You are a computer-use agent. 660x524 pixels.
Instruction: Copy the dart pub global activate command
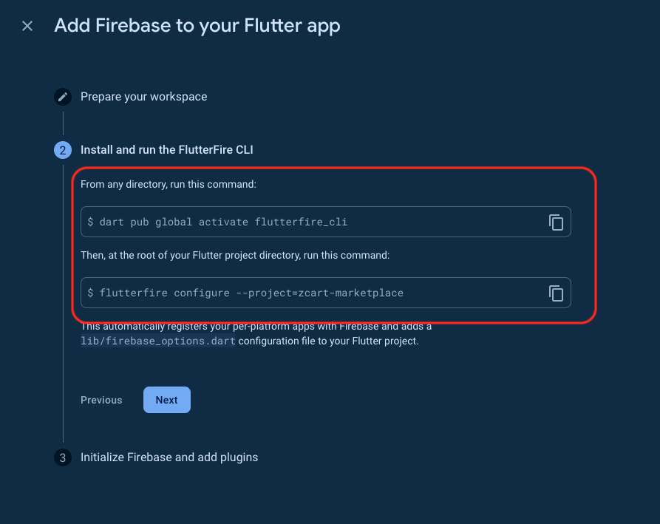[x=556, y=222]
